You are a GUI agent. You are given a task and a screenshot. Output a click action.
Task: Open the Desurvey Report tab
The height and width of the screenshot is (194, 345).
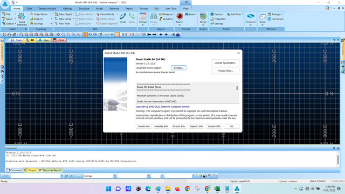(x=50, y=170)
